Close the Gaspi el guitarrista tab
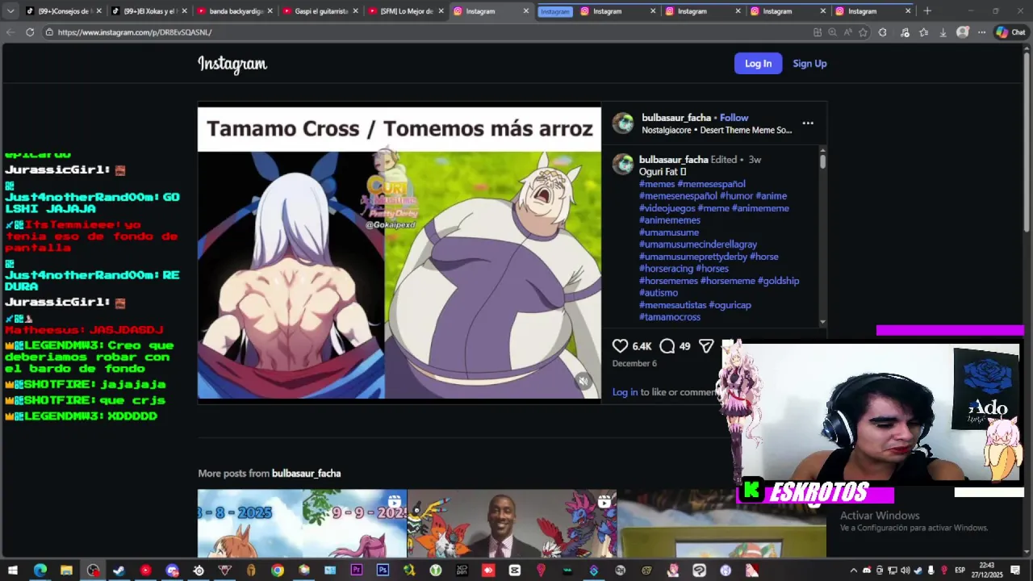The height and width of the screenshot is (581, 1033). (x=355, y=11)
